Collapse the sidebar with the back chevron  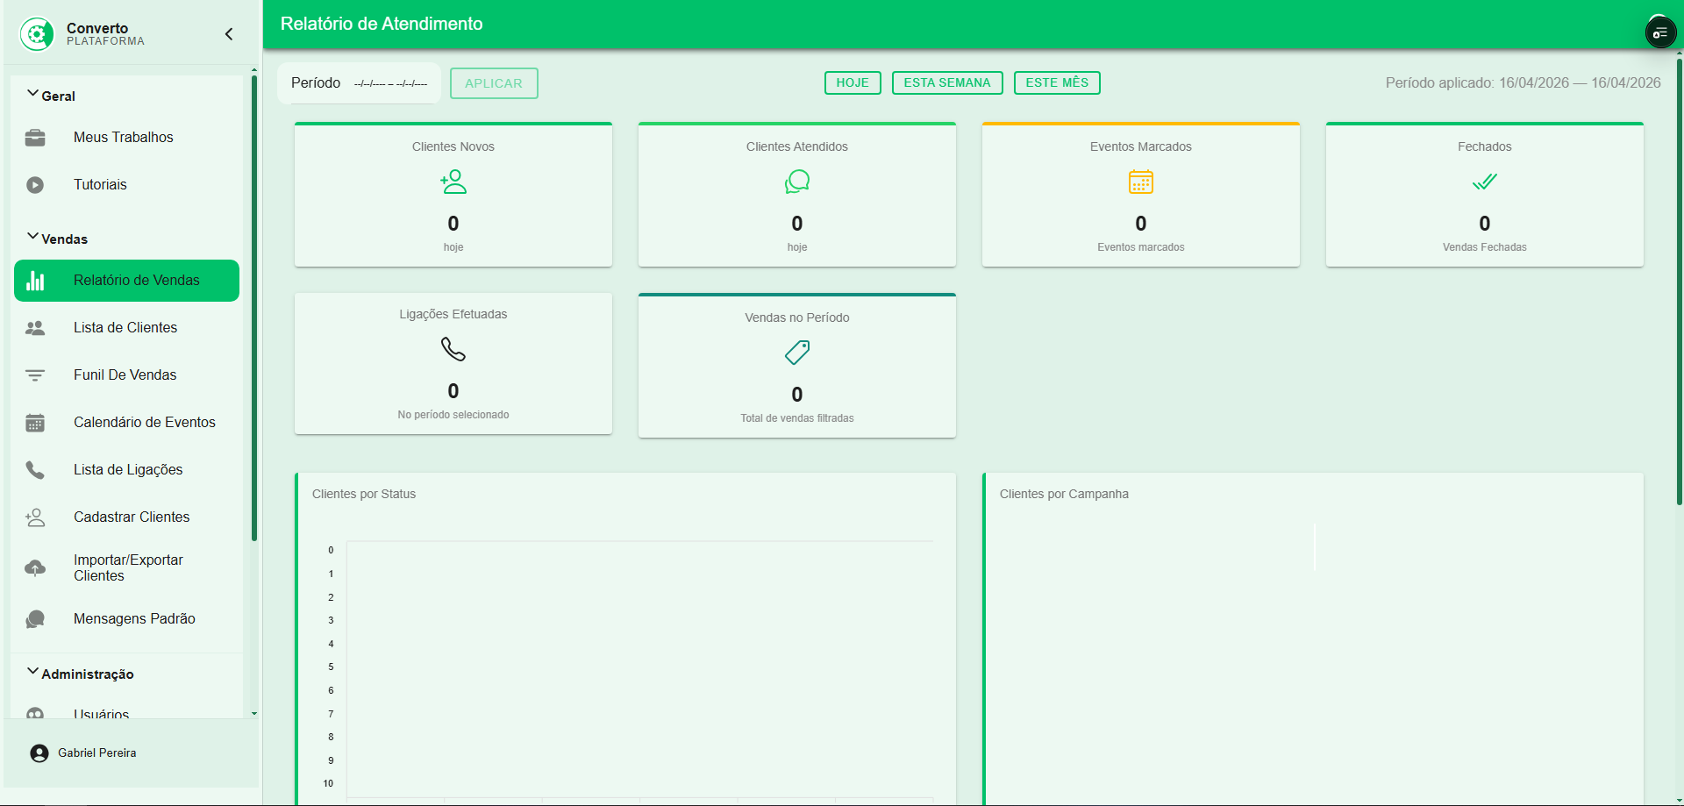point(229,34)
